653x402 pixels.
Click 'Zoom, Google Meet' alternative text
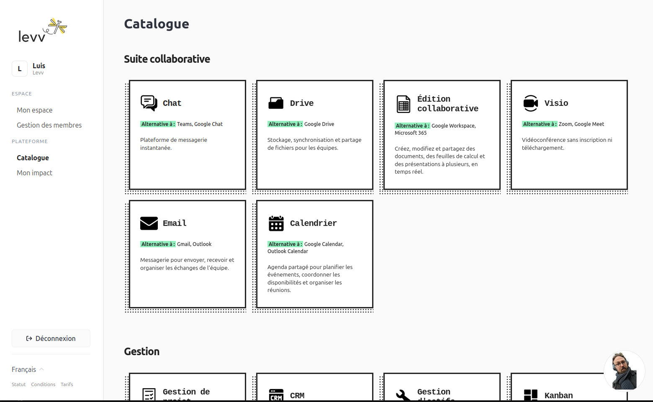click(581, 124)
